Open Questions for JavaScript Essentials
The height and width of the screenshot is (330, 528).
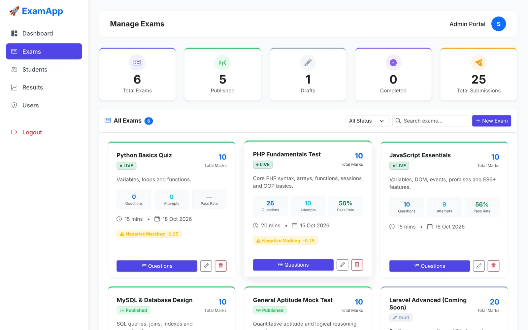coord(430,266)
